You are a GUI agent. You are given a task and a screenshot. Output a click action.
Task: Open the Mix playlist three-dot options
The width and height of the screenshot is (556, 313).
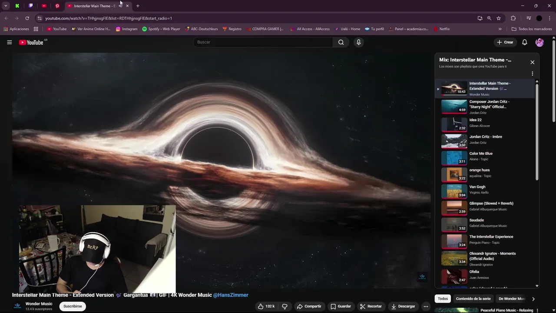[532, 73]
